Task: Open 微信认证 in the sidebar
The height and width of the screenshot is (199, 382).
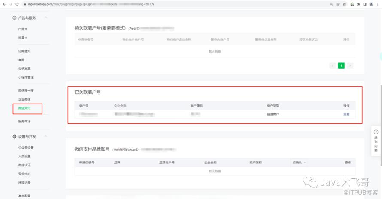Action: (24, 165)
